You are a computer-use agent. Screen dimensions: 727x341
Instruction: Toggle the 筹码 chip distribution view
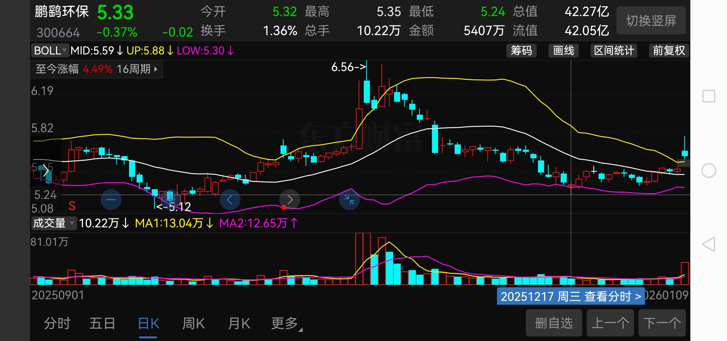521,50
